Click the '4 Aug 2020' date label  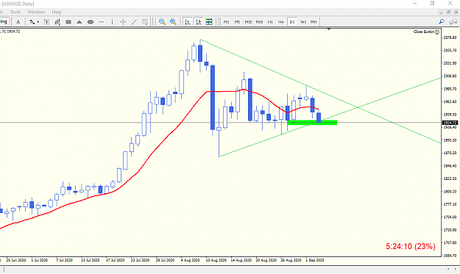(190, 260)
